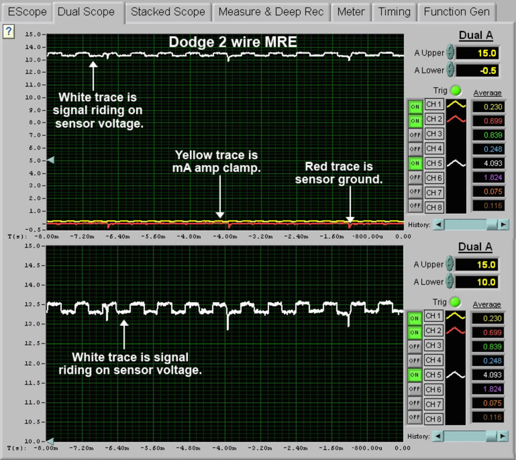Click the top scope History slider thumb

tap(492, 225)
